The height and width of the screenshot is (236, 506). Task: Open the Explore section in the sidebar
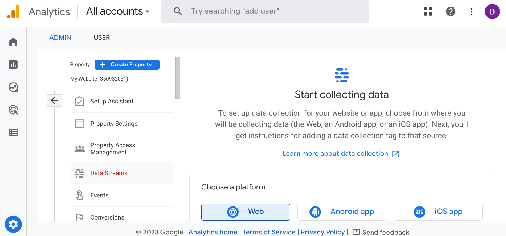click(13, 87)
